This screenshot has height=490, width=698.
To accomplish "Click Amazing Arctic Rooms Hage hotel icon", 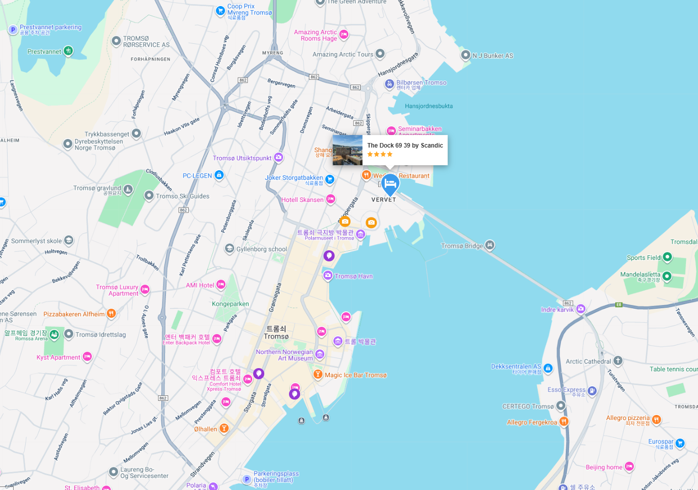I will 343,34.
